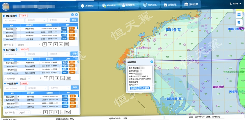
Task: Click 处置 for the AIS未开启 alarm row
Action: point(64,35)
